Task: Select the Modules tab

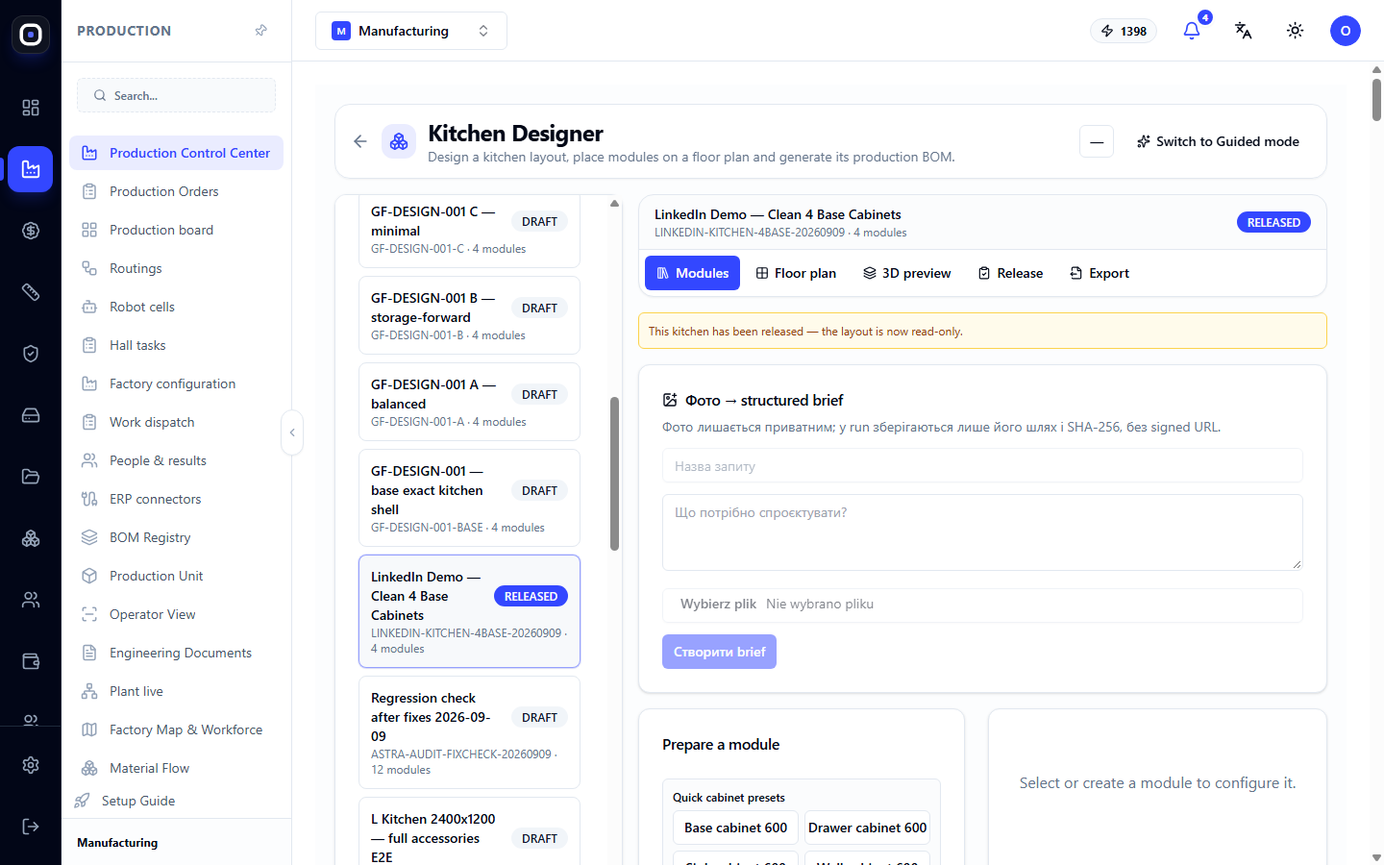Action: [x=692, y=273]
